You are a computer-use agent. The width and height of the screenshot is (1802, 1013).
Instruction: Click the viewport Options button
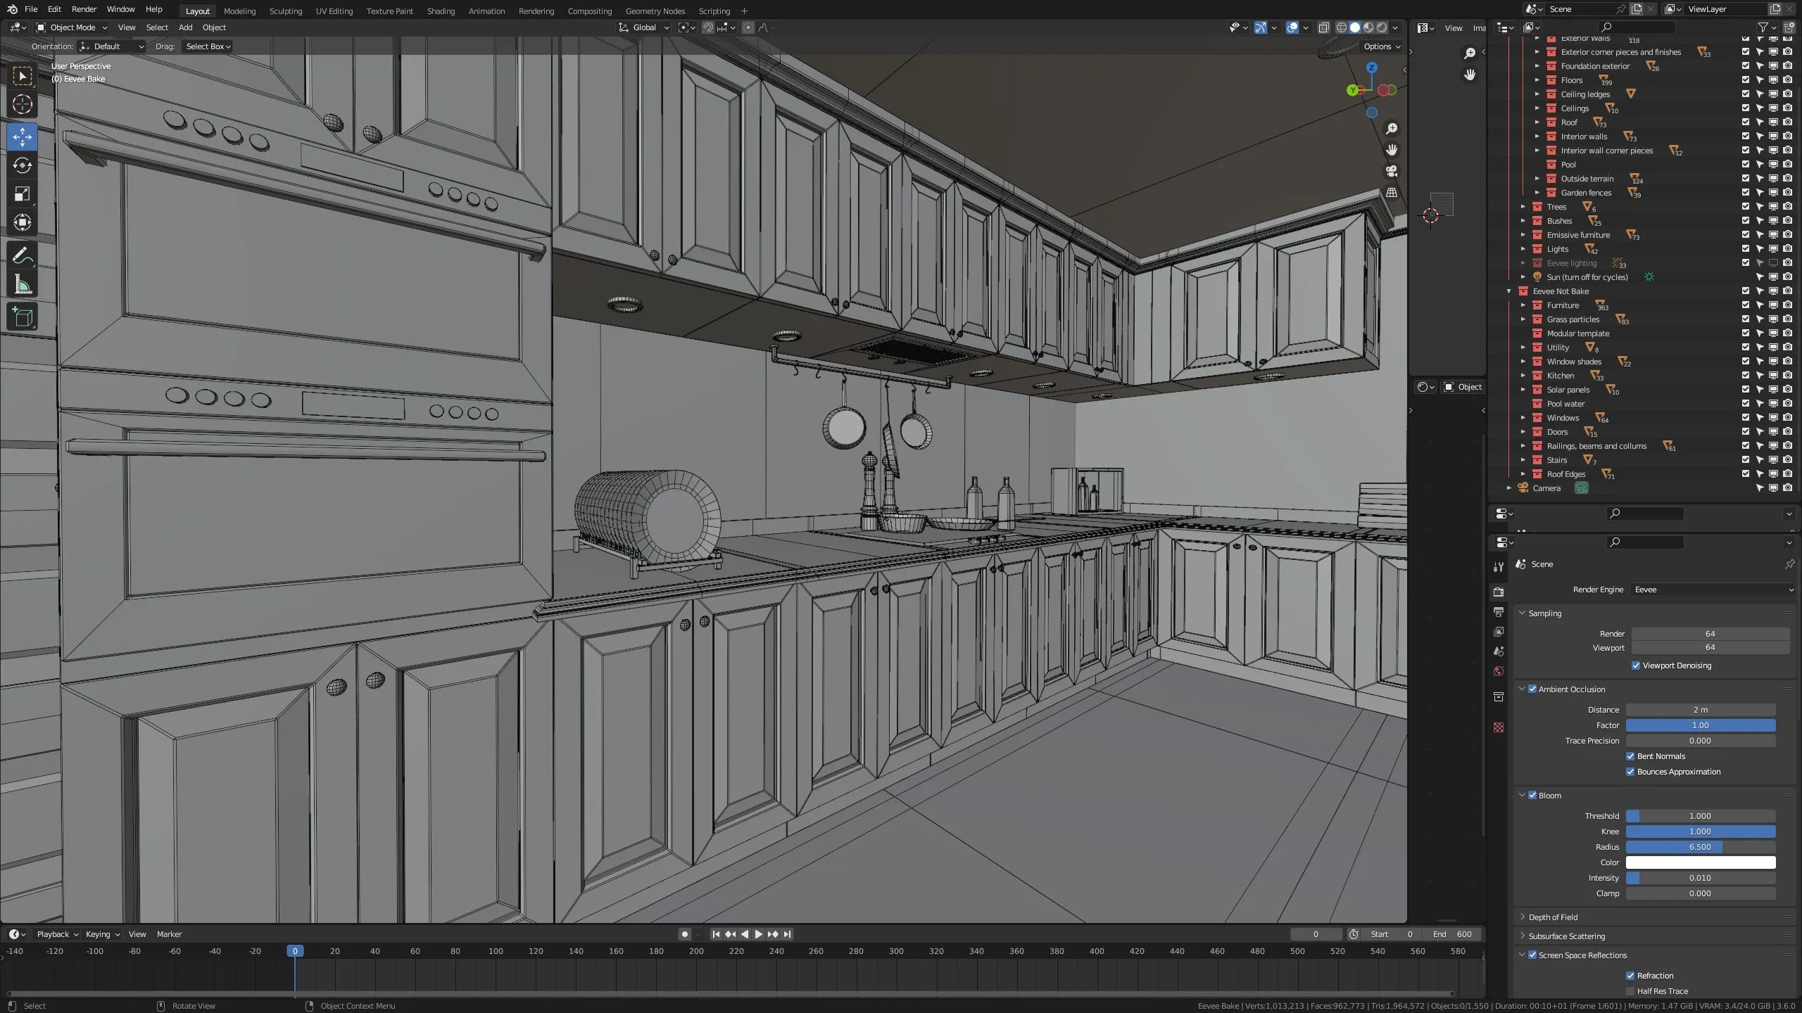(1381, 46)
